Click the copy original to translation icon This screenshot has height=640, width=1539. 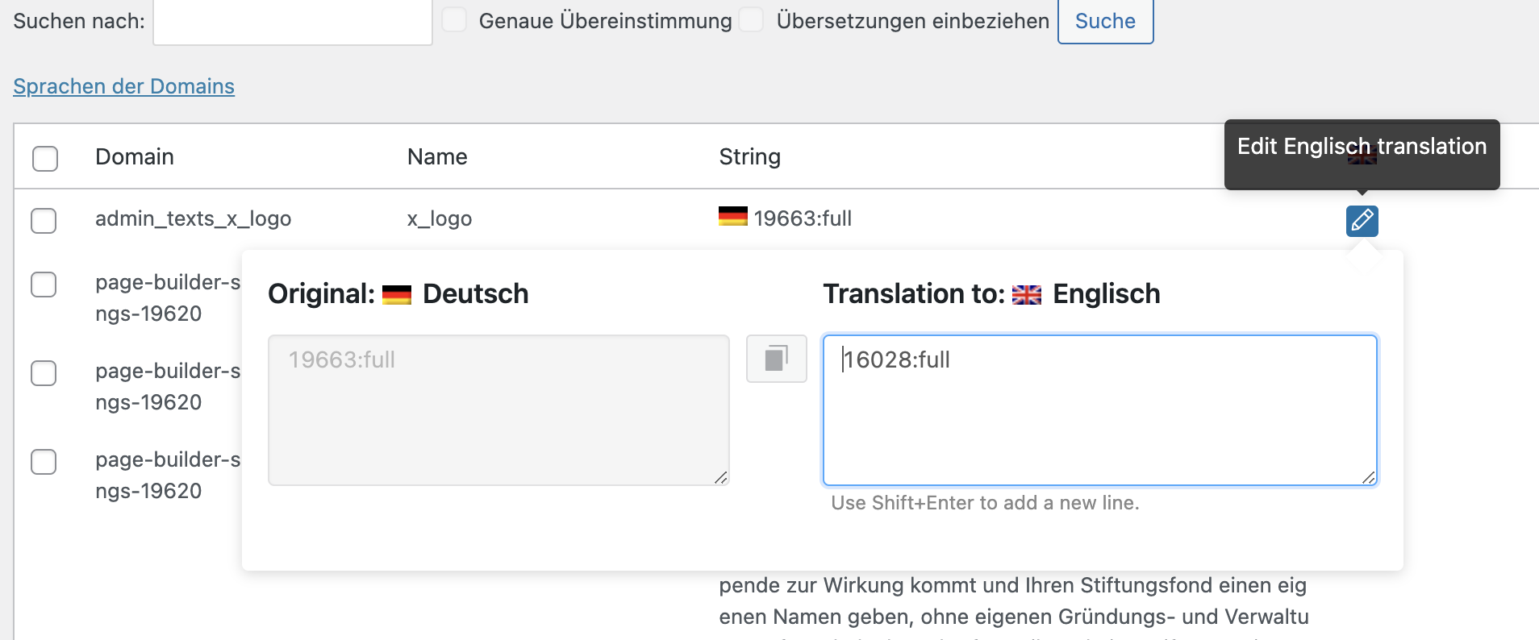tap(776, 358)
